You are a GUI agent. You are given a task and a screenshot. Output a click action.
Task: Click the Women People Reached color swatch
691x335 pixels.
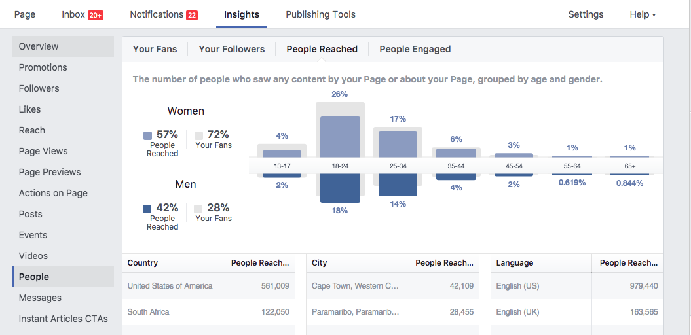click(147, 135)
